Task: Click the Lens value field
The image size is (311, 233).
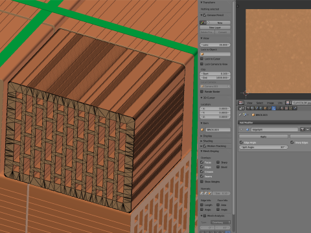Action: pos(215,45)
